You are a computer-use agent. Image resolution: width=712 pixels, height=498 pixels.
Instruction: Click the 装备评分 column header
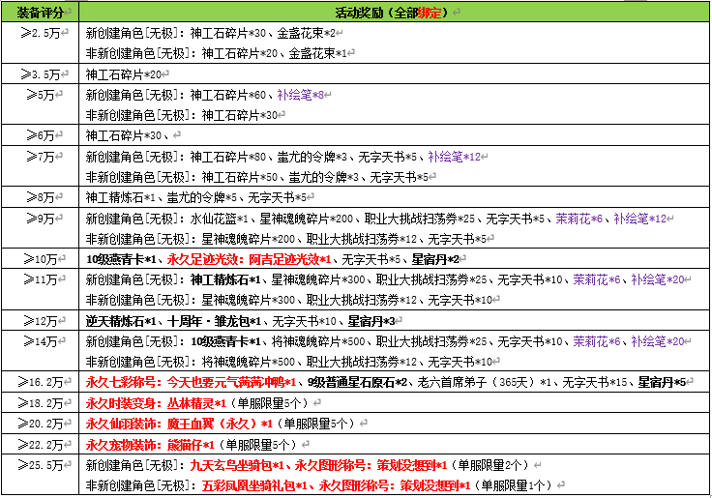coord(40,13)
